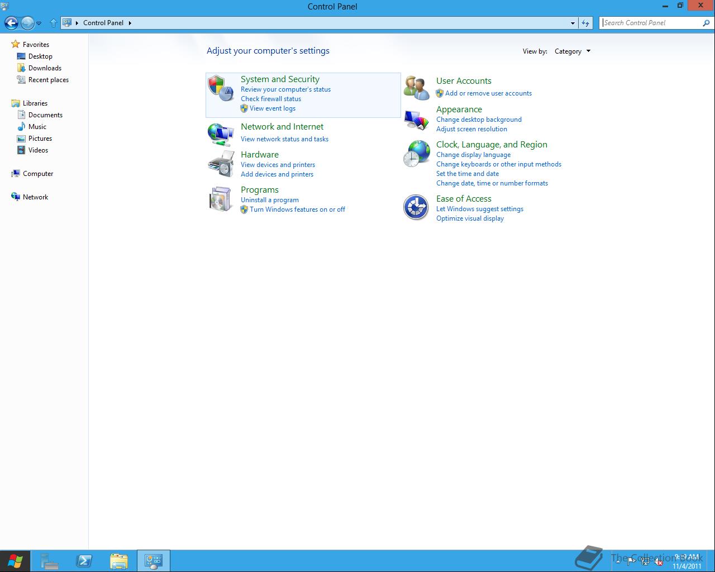Open Music library
Viewport: 715px width, 572px height.
coord(37,127)
